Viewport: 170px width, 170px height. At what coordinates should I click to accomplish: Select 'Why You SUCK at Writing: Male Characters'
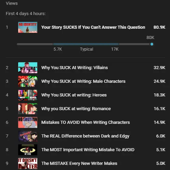(x=83, y=81)
